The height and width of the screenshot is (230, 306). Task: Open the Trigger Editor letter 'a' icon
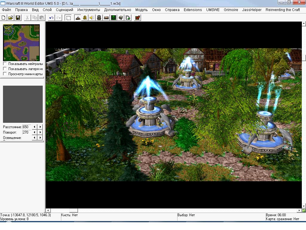[85, 18]
